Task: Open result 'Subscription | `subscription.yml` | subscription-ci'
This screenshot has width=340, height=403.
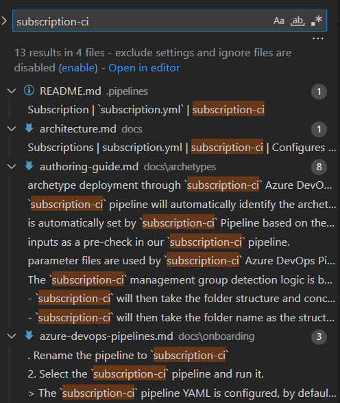Action: point(146,110)
